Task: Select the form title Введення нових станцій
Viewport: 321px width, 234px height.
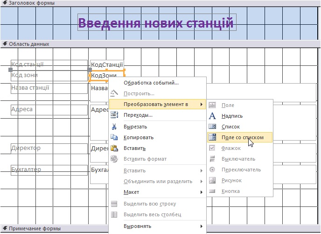Action: (155, 22)
